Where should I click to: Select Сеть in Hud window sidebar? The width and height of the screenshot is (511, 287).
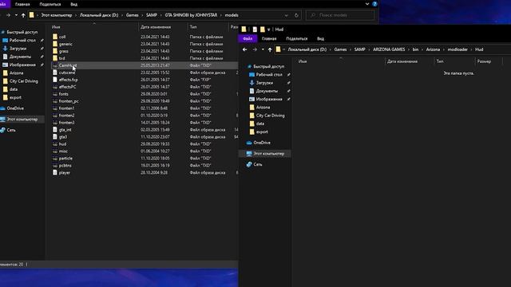tap(257, 164)
